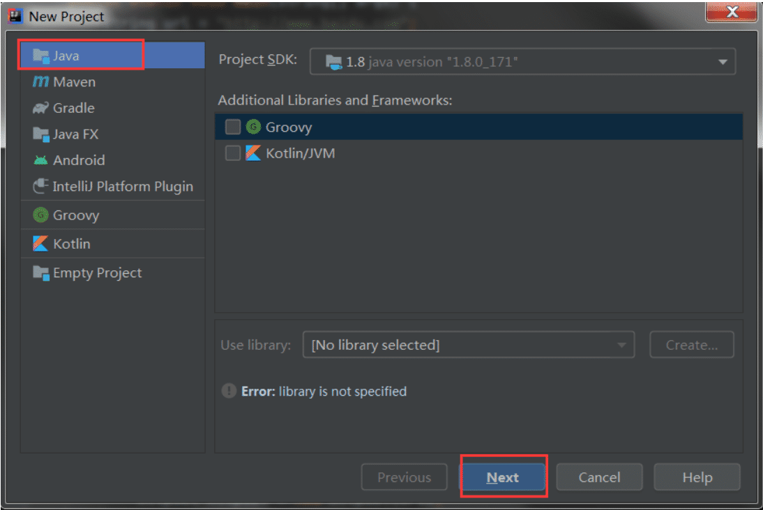Tick the Kotlin/JVM framework checkbox
The width and height of the screenshot is (763, 510).
pyautogui.click(x=233, y=153)
